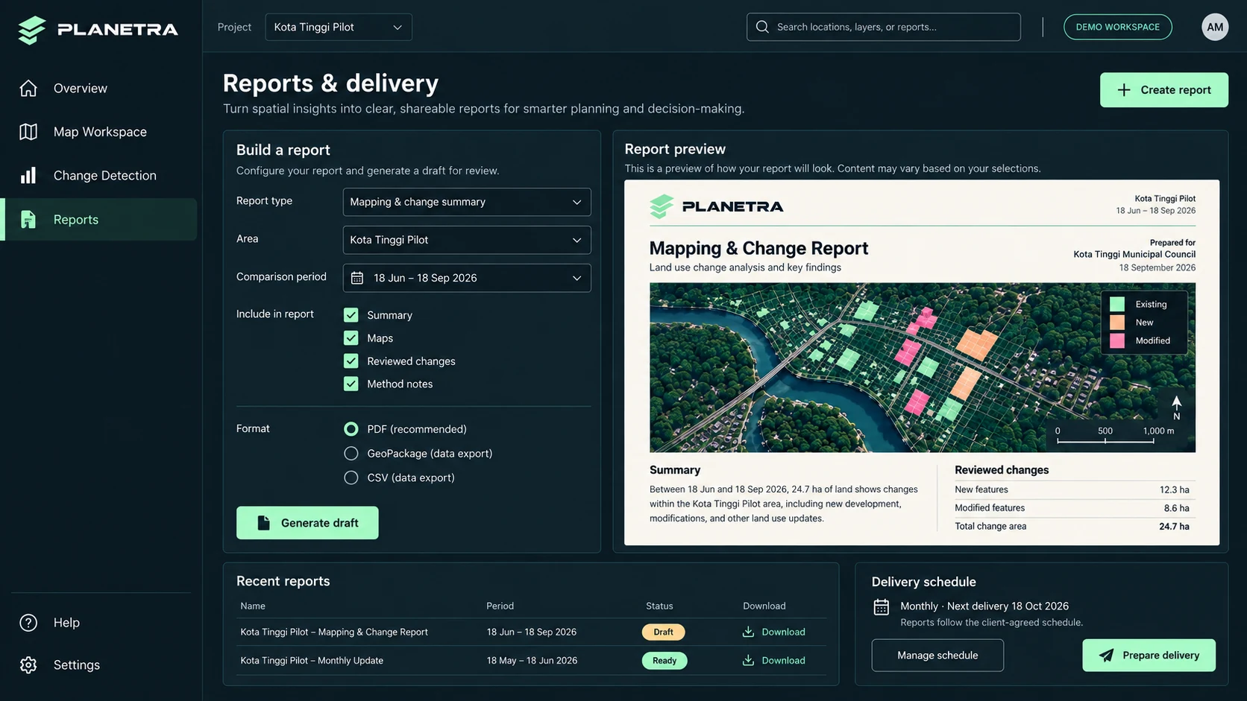
Task: Click download icon for Mapping & Change Report
Action: [x=748, y=632]
